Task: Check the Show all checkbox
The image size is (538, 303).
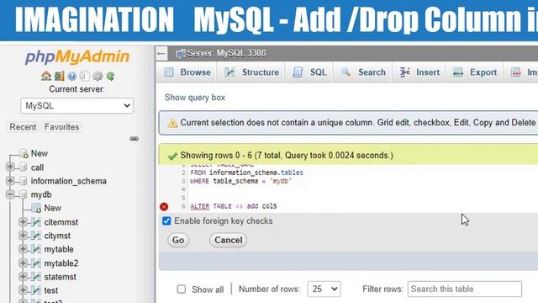Action: (x=182, y=290)
